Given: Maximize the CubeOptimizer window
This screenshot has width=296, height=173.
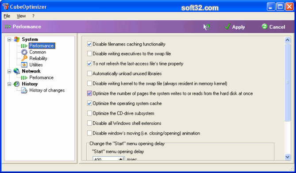Looking at the screenshot, I should pos(280,7).
